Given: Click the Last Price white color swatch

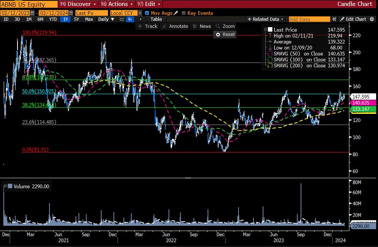Looking at the screenshot, I should [270, 29].
